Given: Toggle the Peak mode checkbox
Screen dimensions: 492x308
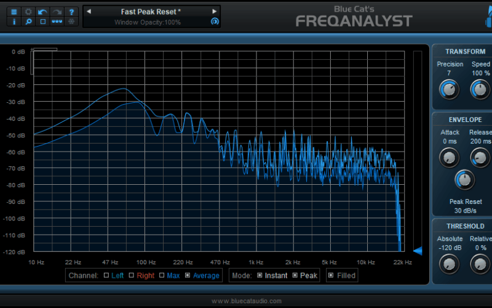Looking at the screenshot, I should tap(295, 275).
